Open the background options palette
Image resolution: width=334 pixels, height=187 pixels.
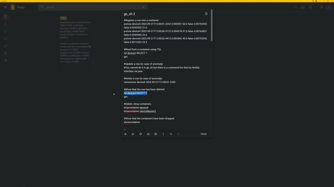tap(140, 134)
